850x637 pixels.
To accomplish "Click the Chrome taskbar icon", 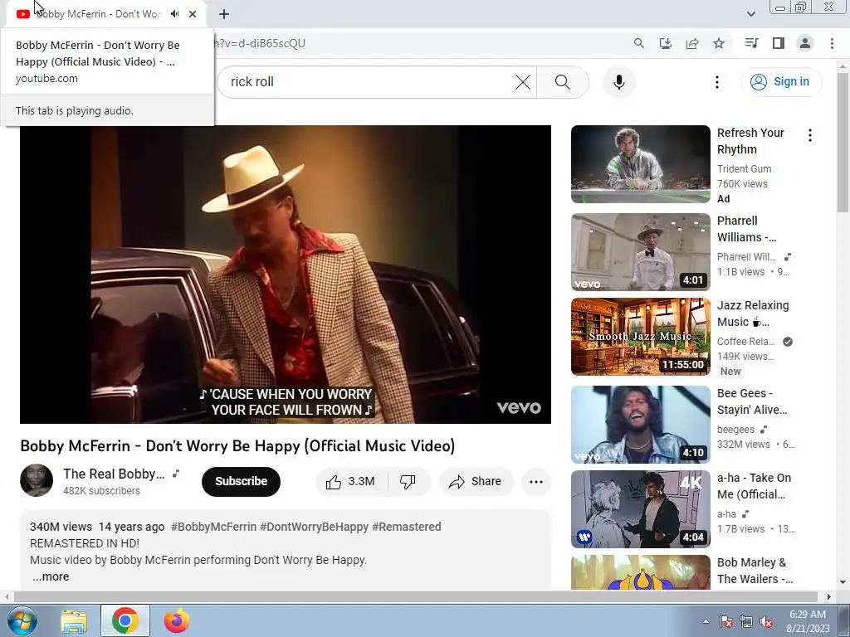I will coord(125,620).
